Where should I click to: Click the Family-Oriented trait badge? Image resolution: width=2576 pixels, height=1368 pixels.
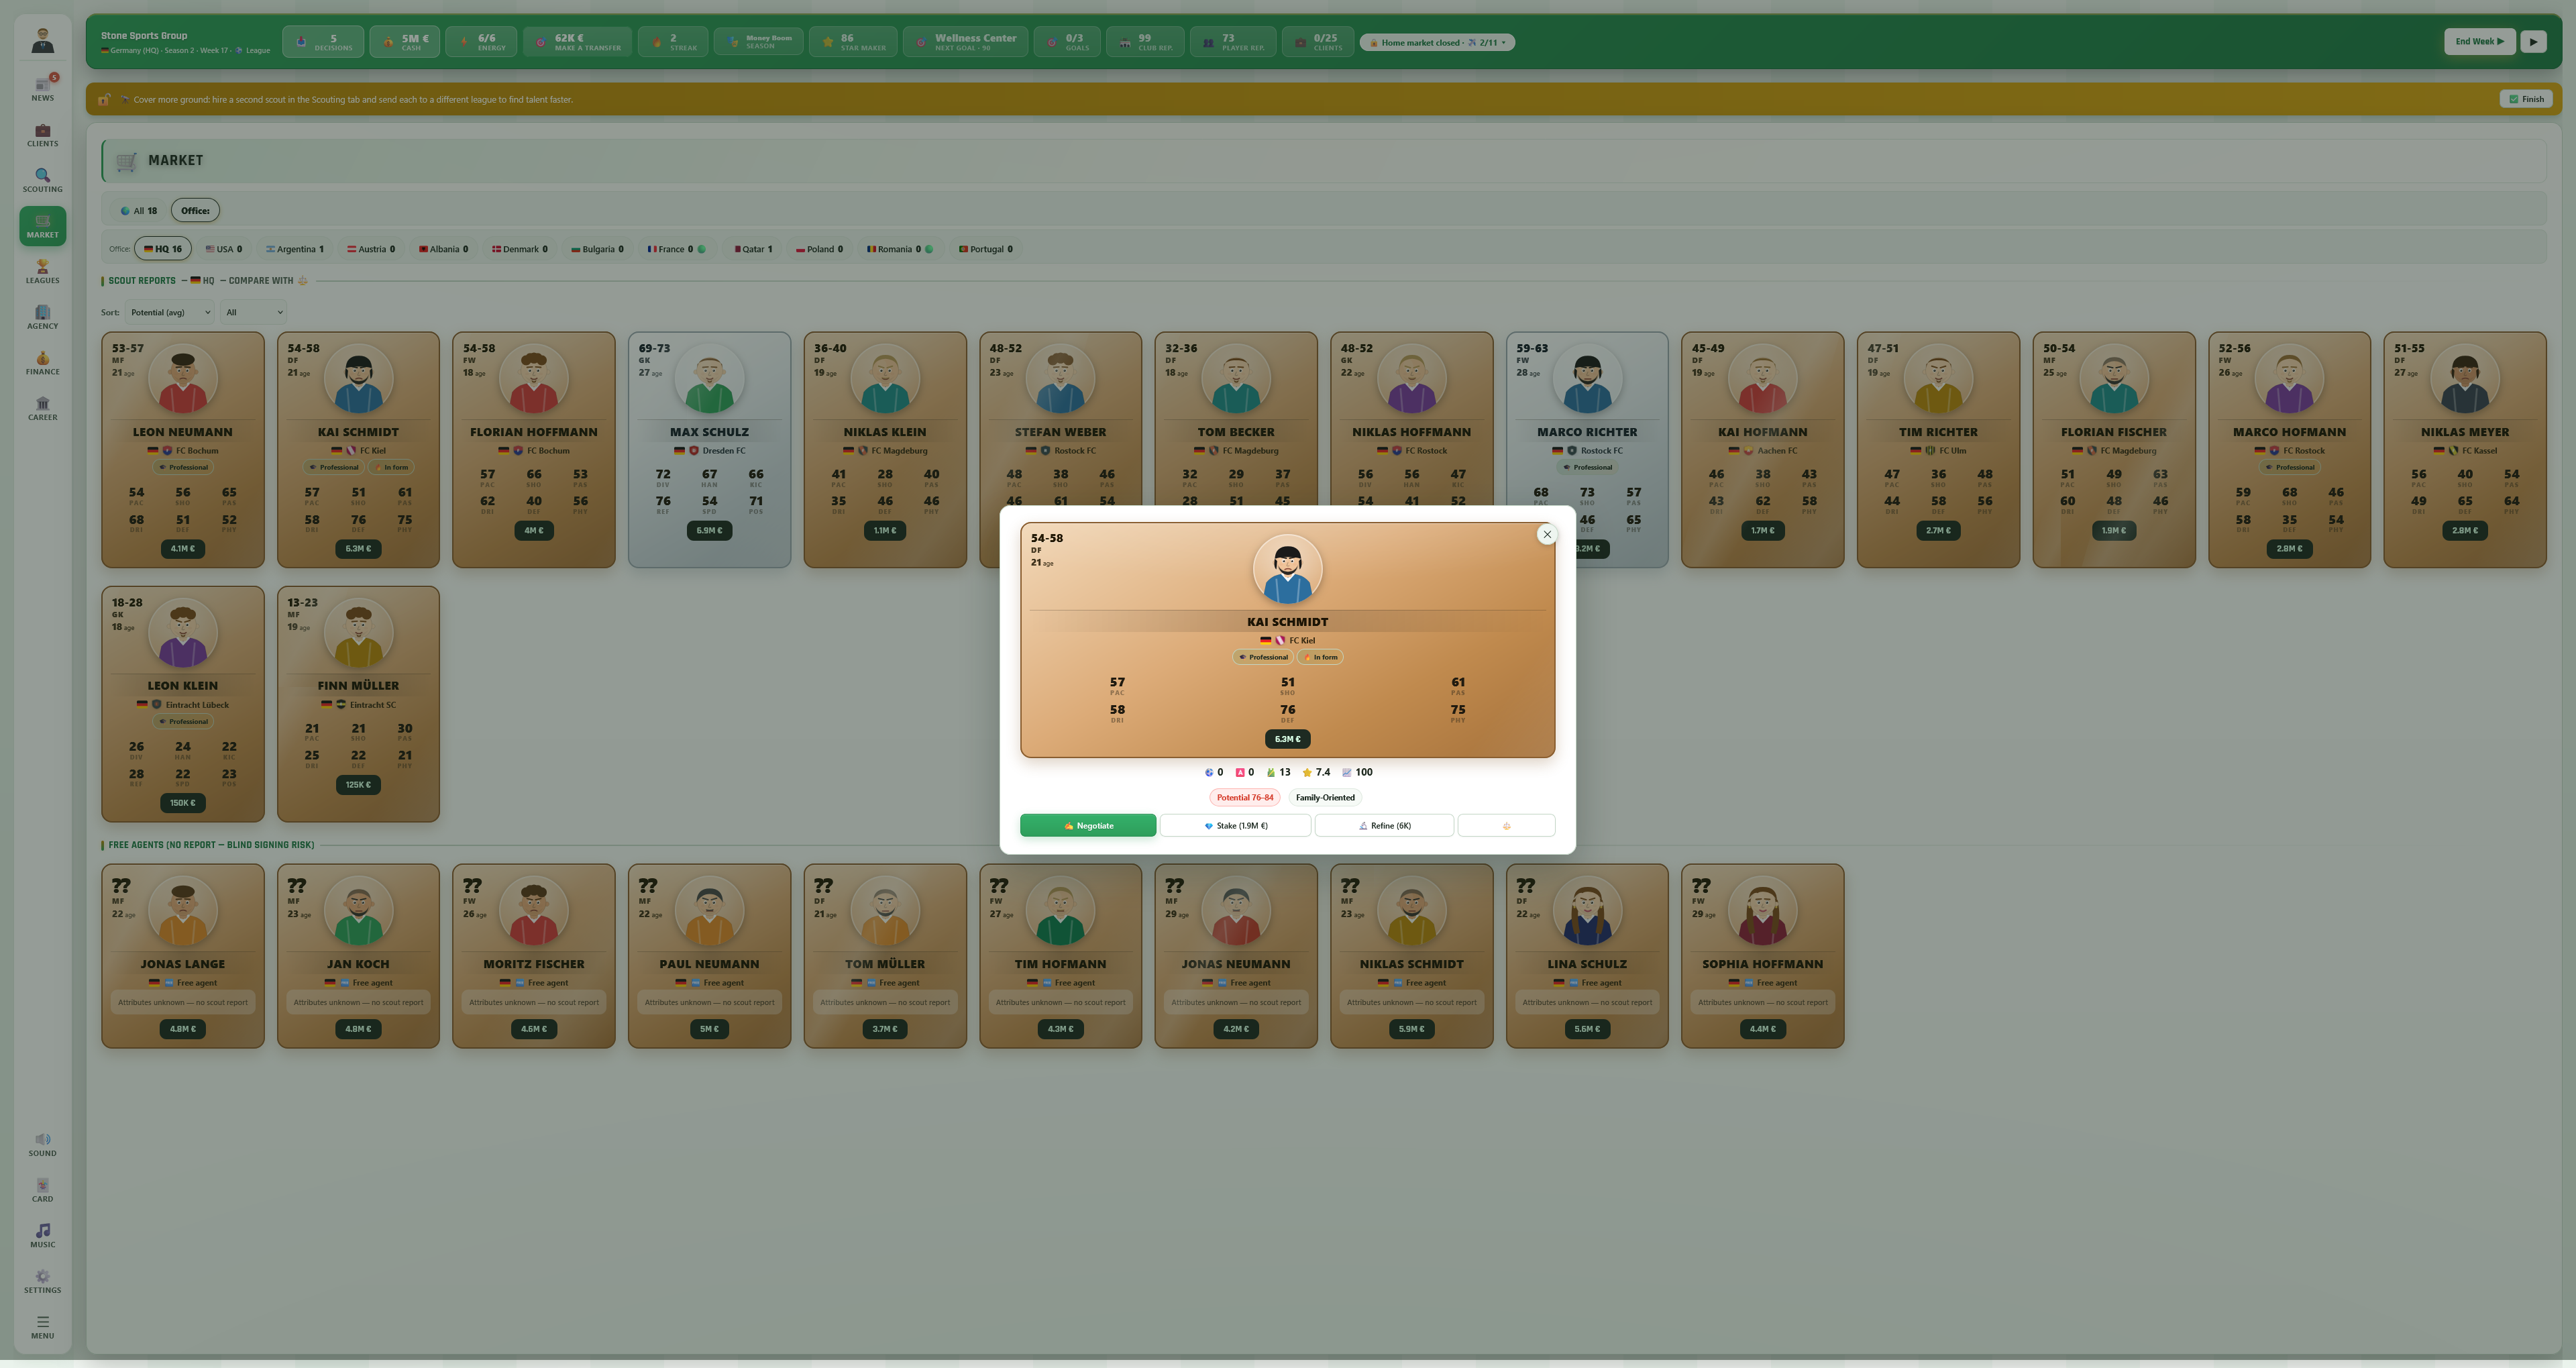pos(1325,798)
